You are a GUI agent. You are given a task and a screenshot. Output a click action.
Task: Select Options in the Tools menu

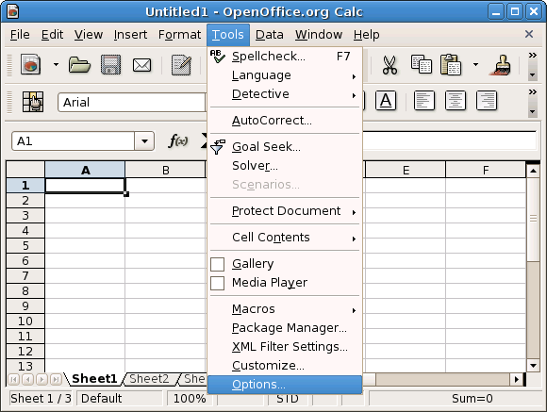pyautogui.click(x=285, y=385)
